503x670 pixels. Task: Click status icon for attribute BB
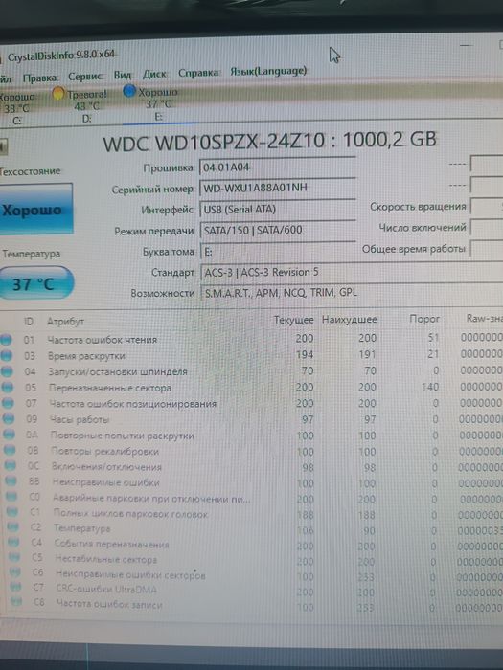coord(11,481)
